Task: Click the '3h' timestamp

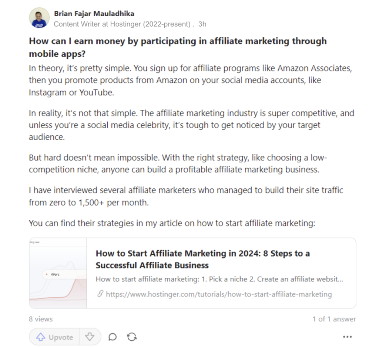Action: pos(203,24)
